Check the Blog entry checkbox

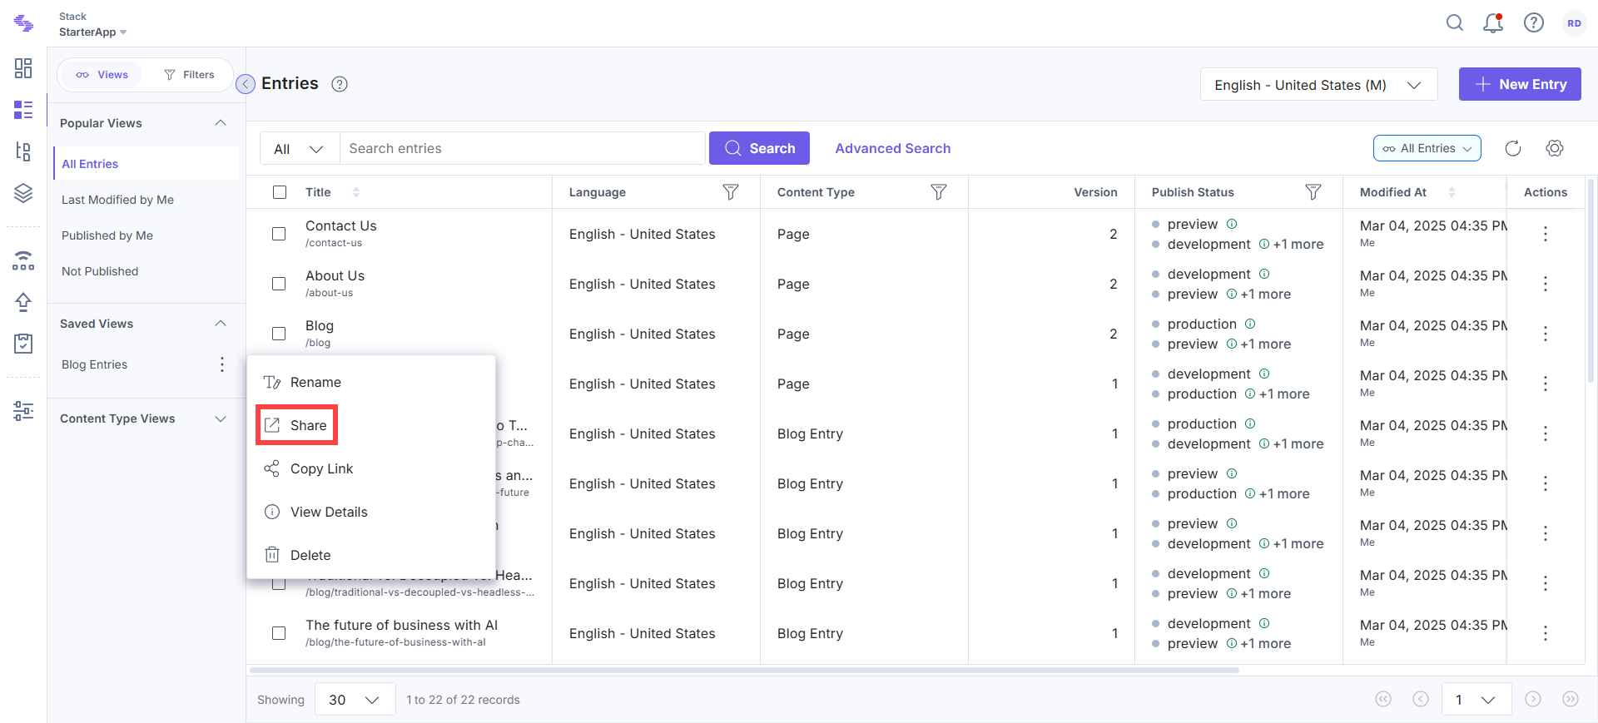(279, 334)
